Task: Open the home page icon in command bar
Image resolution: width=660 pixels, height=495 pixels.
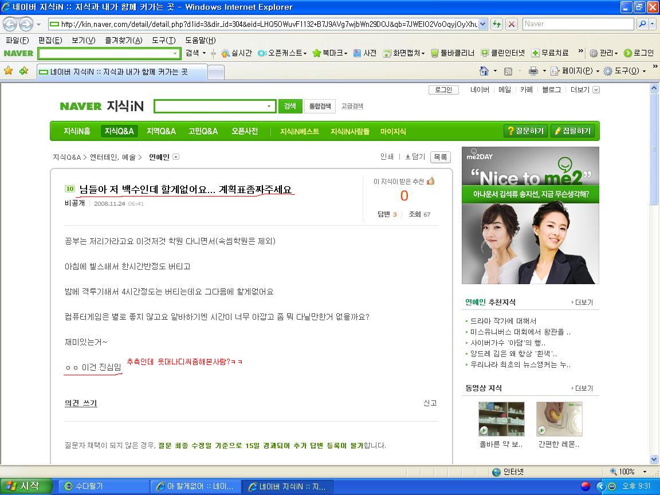Action: tap(484, 71)
